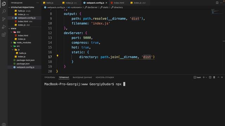Maximize panel with up chevron
This screenshot has width=225, height=126.
coord(218,77)
